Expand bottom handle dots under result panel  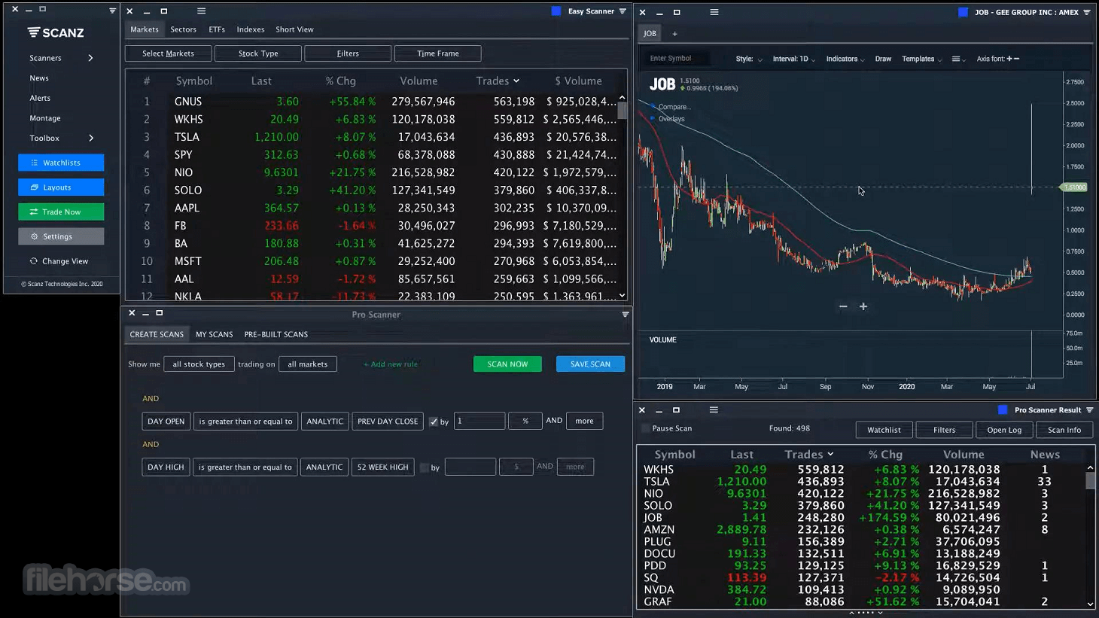[866, 613]
